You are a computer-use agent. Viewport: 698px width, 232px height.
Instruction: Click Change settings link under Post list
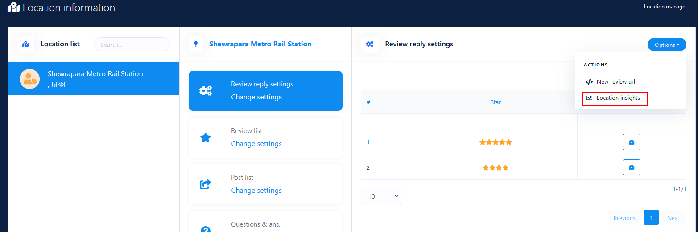pyautogui.click(x=256, y=191)
